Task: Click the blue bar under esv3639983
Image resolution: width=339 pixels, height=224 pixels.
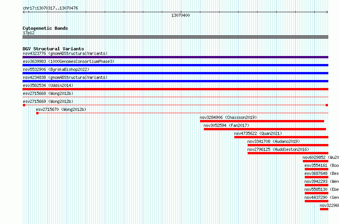Action: tap(175, 65)
